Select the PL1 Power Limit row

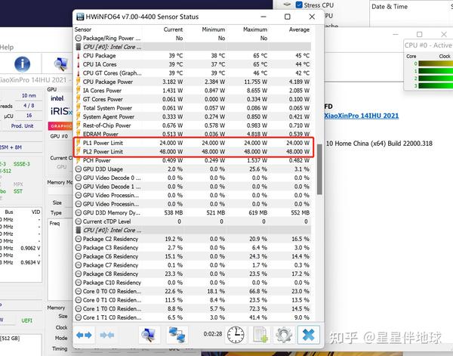(x=193, y=143)
